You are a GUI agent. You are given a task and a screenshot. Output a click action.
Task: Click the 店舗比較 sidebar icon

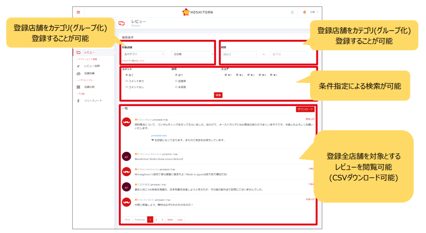point(78,87)
